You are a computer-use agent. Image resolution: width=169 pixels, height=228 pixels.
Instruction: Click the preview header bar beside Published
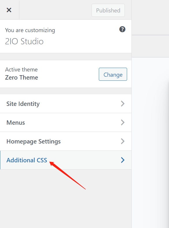(x=151, y=17)
